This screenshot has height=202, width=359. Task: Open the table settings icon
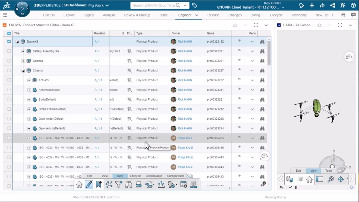(x=184, y=184)
